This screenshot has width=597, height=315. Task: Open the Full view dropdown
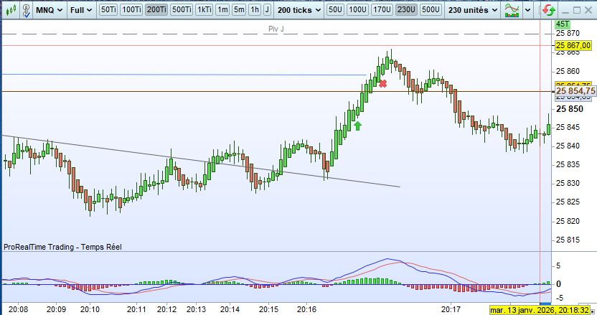click(x=81, y=10)
